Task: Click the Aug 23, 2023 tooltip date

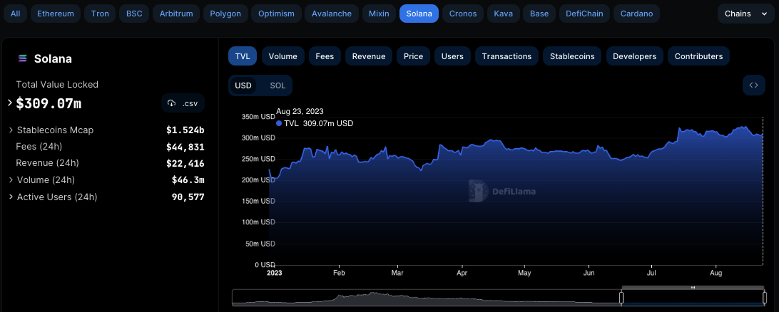Action: (x=300, y=111)
